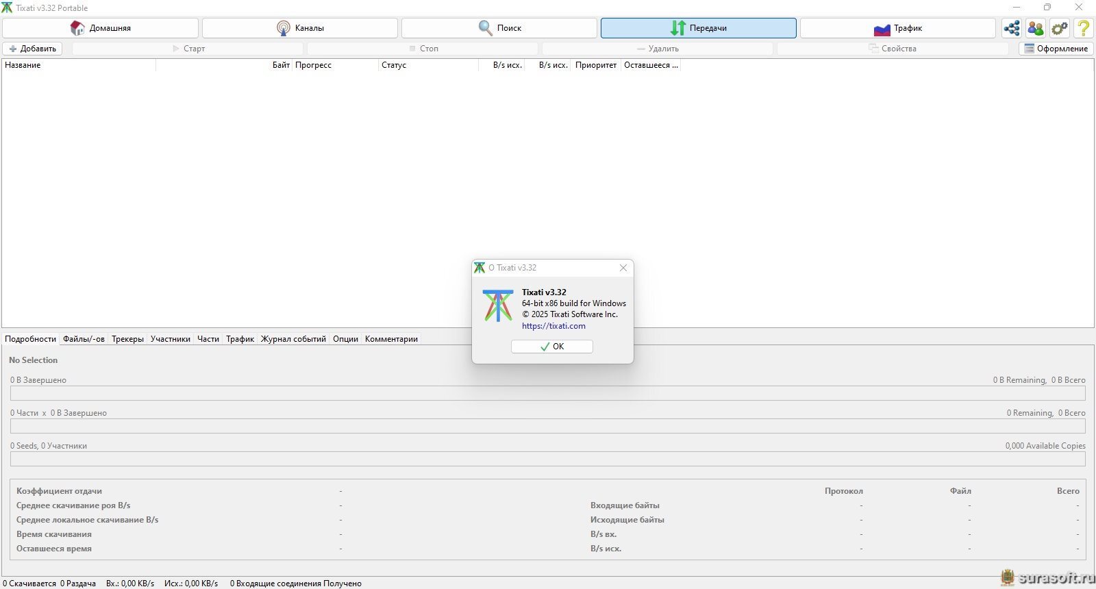Open the Поиск search tab

(x=499, y=28)
